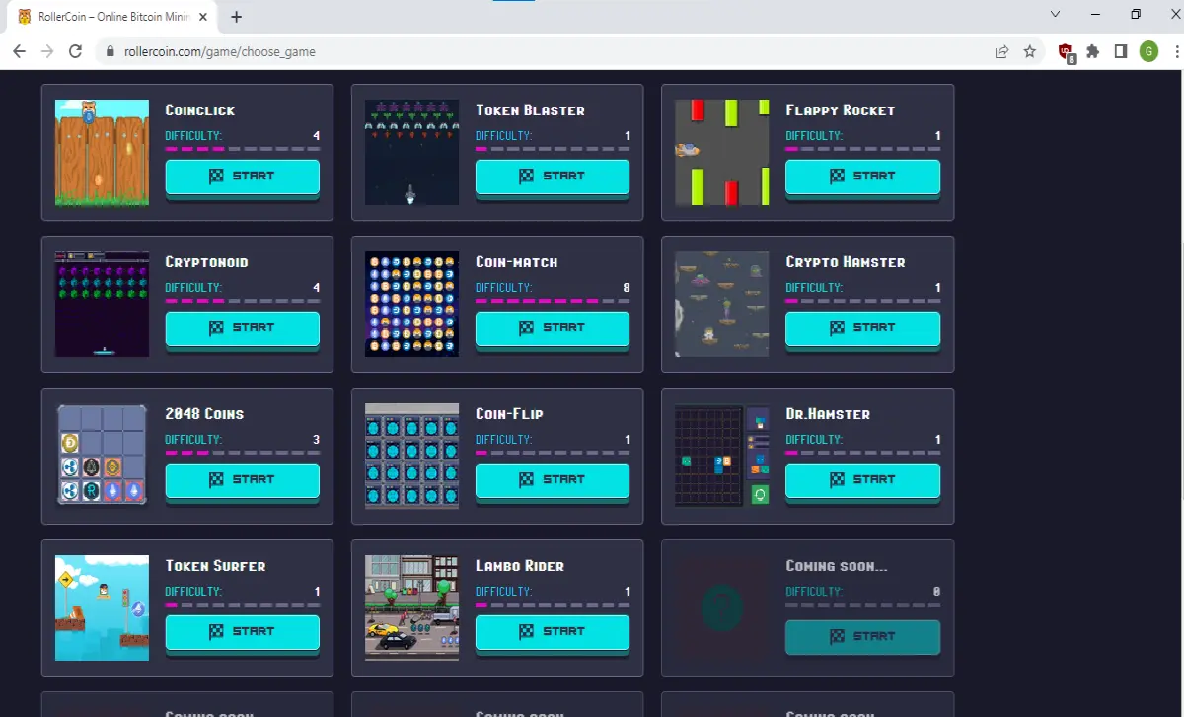Share this page via toolbar icon
Screen dimensions: 1184x717
point(1001,51)
